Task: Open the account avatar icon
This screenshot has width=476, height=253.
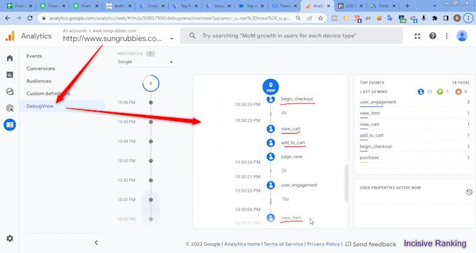Action: click(462, 36)
